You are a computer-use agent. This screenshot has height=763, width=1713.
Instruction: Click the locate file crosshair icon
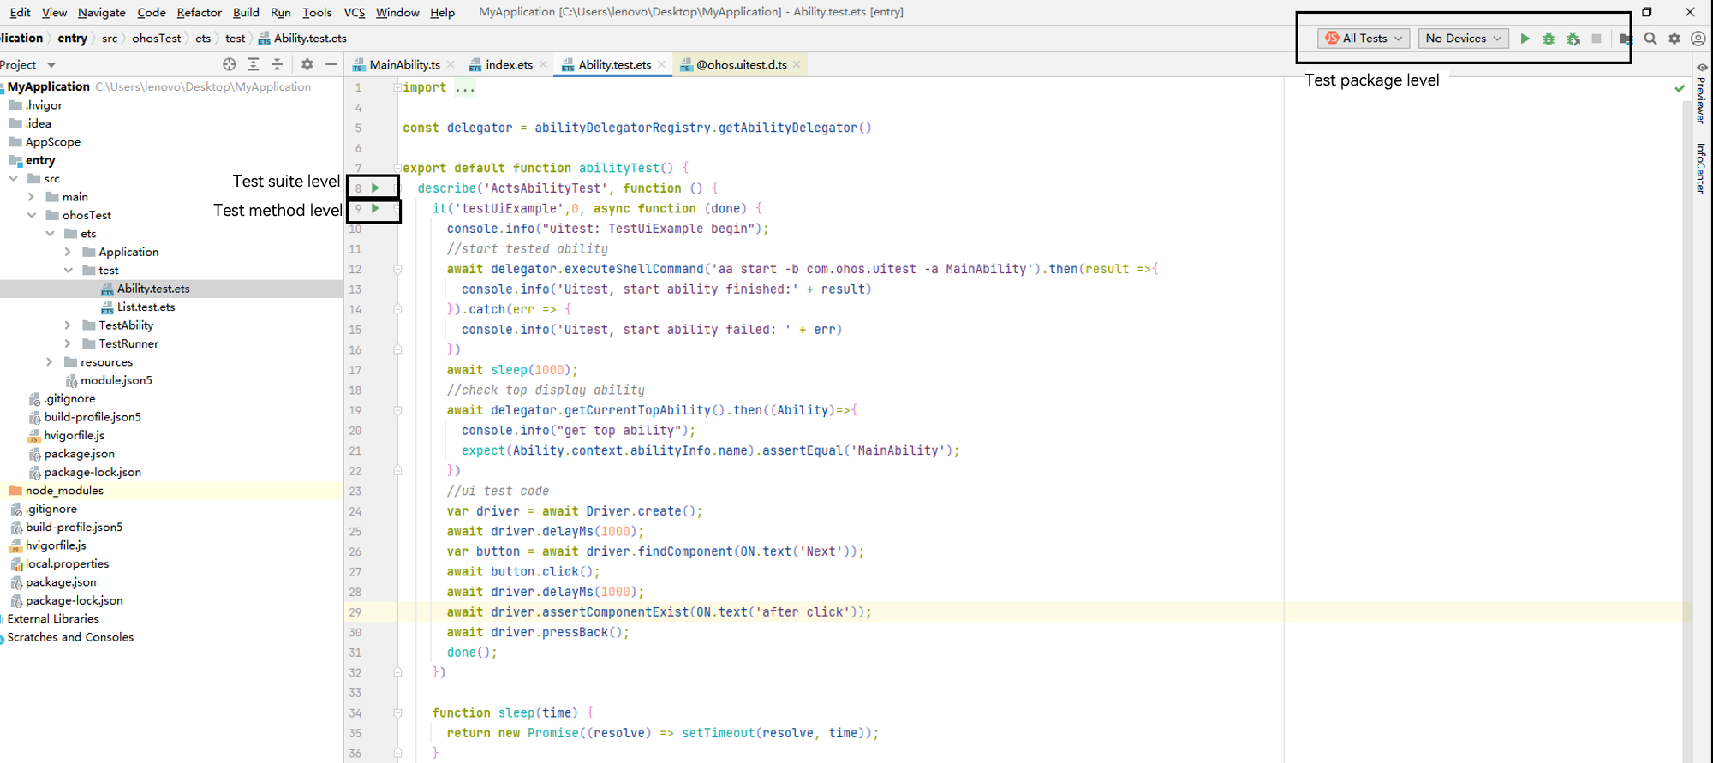(x=229, y=64)
